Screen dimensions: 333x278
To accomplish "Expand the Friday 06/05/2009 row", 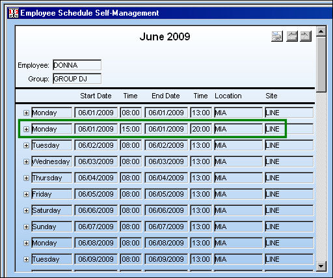I will 26,194.
